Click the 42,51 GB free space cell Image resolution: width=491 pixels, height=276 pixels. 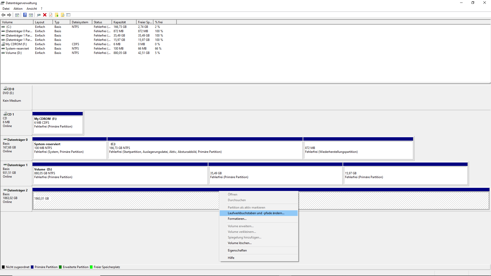coord(144,53)
